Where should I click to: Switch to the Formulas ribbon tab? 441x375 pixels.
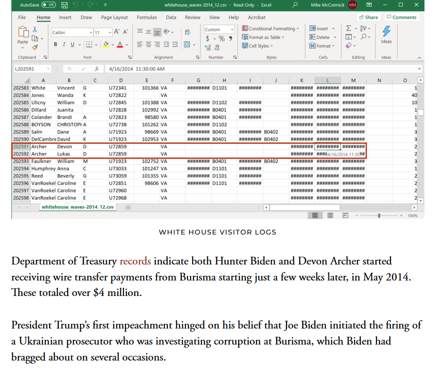(x=147, y=18)
